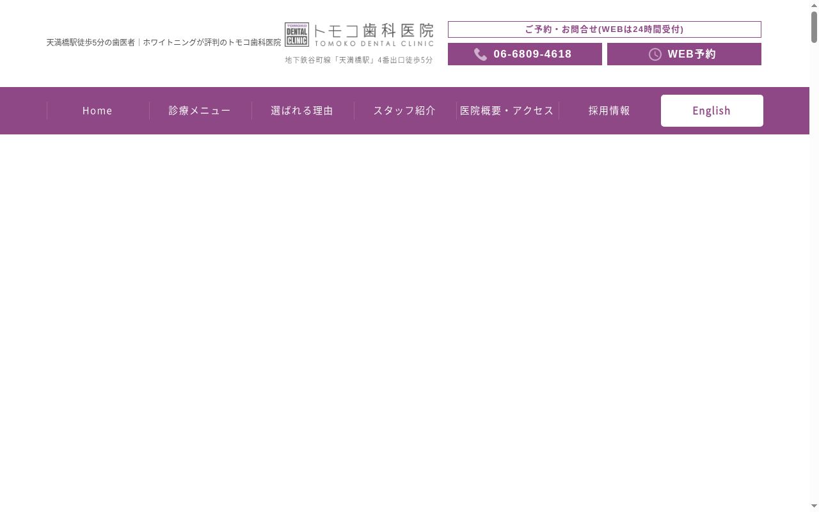Click the 地下鉄谷町線 access text
This screenshot has width=819, height=512.
coord(359,60)
